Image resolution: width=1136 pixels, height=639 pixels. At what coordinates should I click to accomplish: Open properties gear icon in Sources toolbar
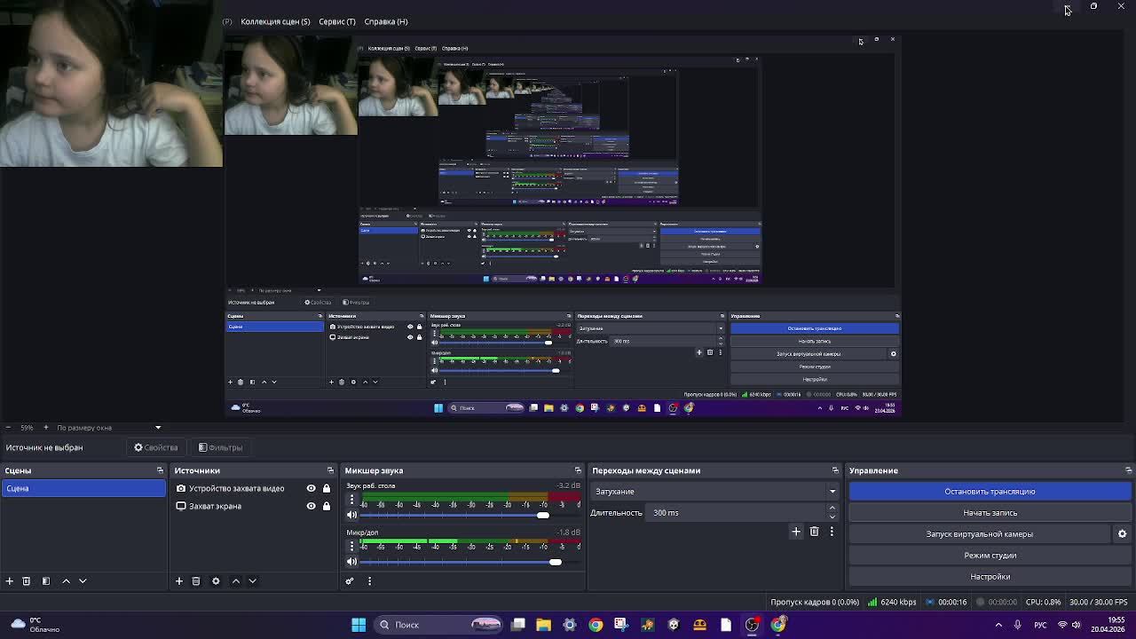pyautogui.click(x=216, y=581)
